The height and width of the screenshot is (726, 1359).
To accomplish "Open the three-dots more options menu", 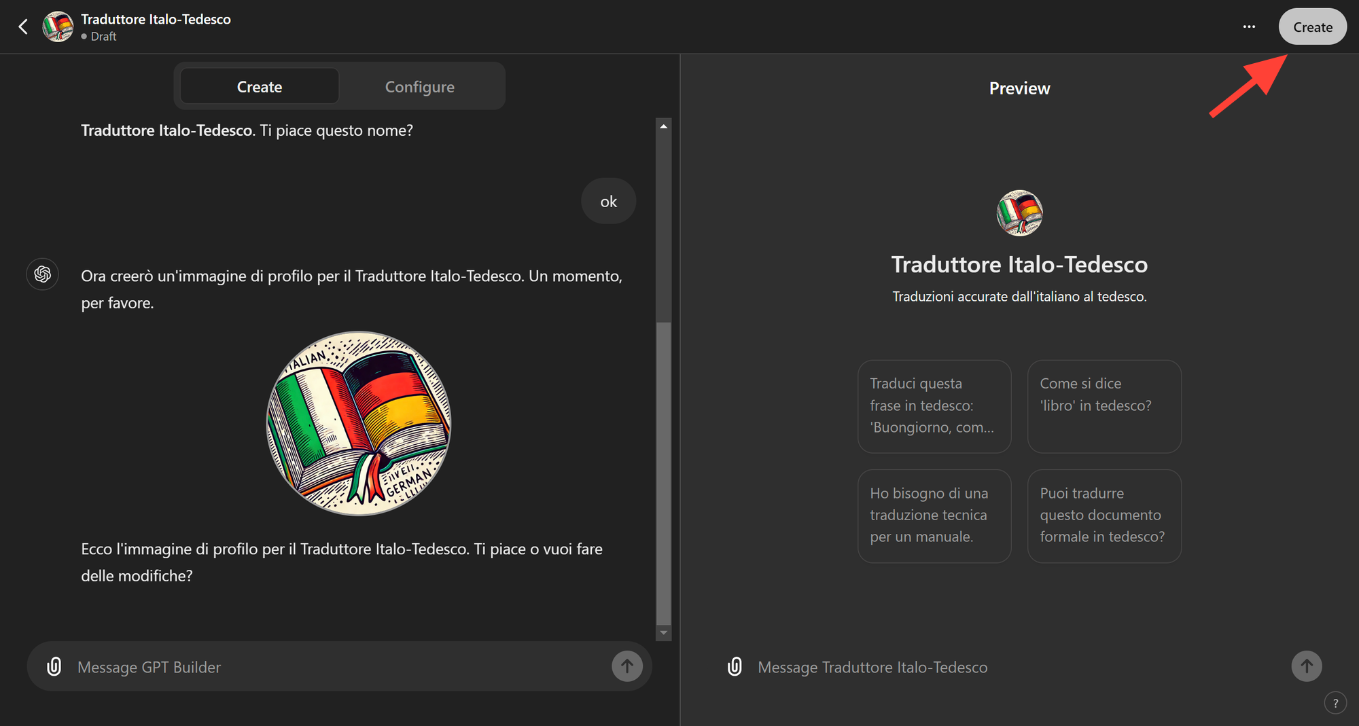I will pos(1249,26).
